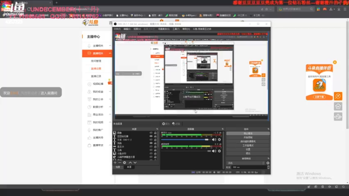Open the 场景集合(S) menu in OBS
349x196 pixels.
point(164,29)
